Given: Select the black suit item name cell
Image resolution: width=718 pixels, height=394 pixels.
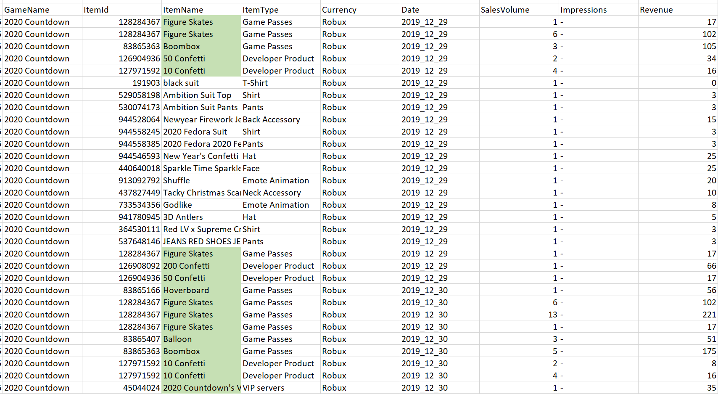Looking at the screenshot, I should pyautogui.click(x=201, y=83).
